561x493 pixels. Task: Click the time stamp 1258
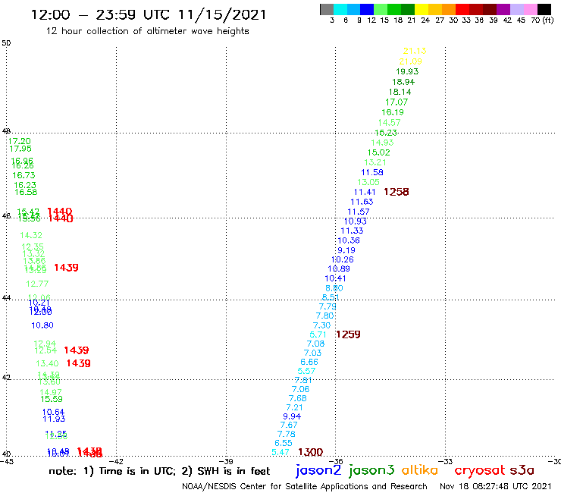click(396, 192)
